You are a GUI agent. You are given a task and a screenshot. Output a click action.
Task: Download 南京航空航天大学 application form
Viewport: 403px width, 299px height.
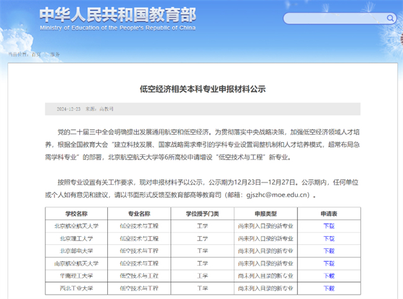(x=329, y=263)
